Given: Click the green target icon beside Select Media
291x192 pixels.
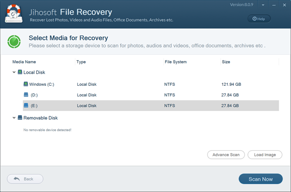Looking at the screenshot, I should point(14,42).
